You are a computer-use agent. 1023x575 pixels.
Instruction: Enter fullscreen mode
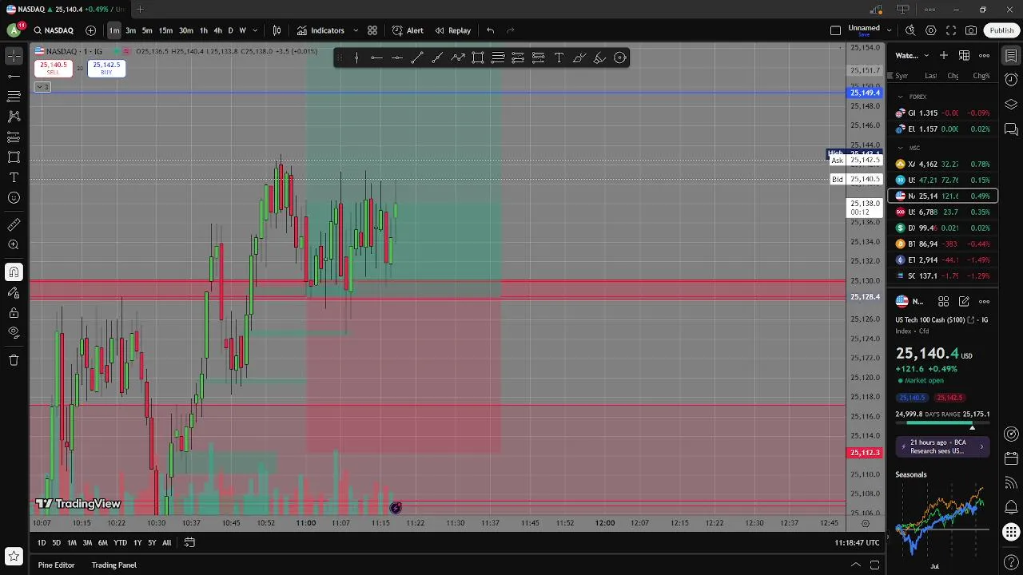(951, 30)
